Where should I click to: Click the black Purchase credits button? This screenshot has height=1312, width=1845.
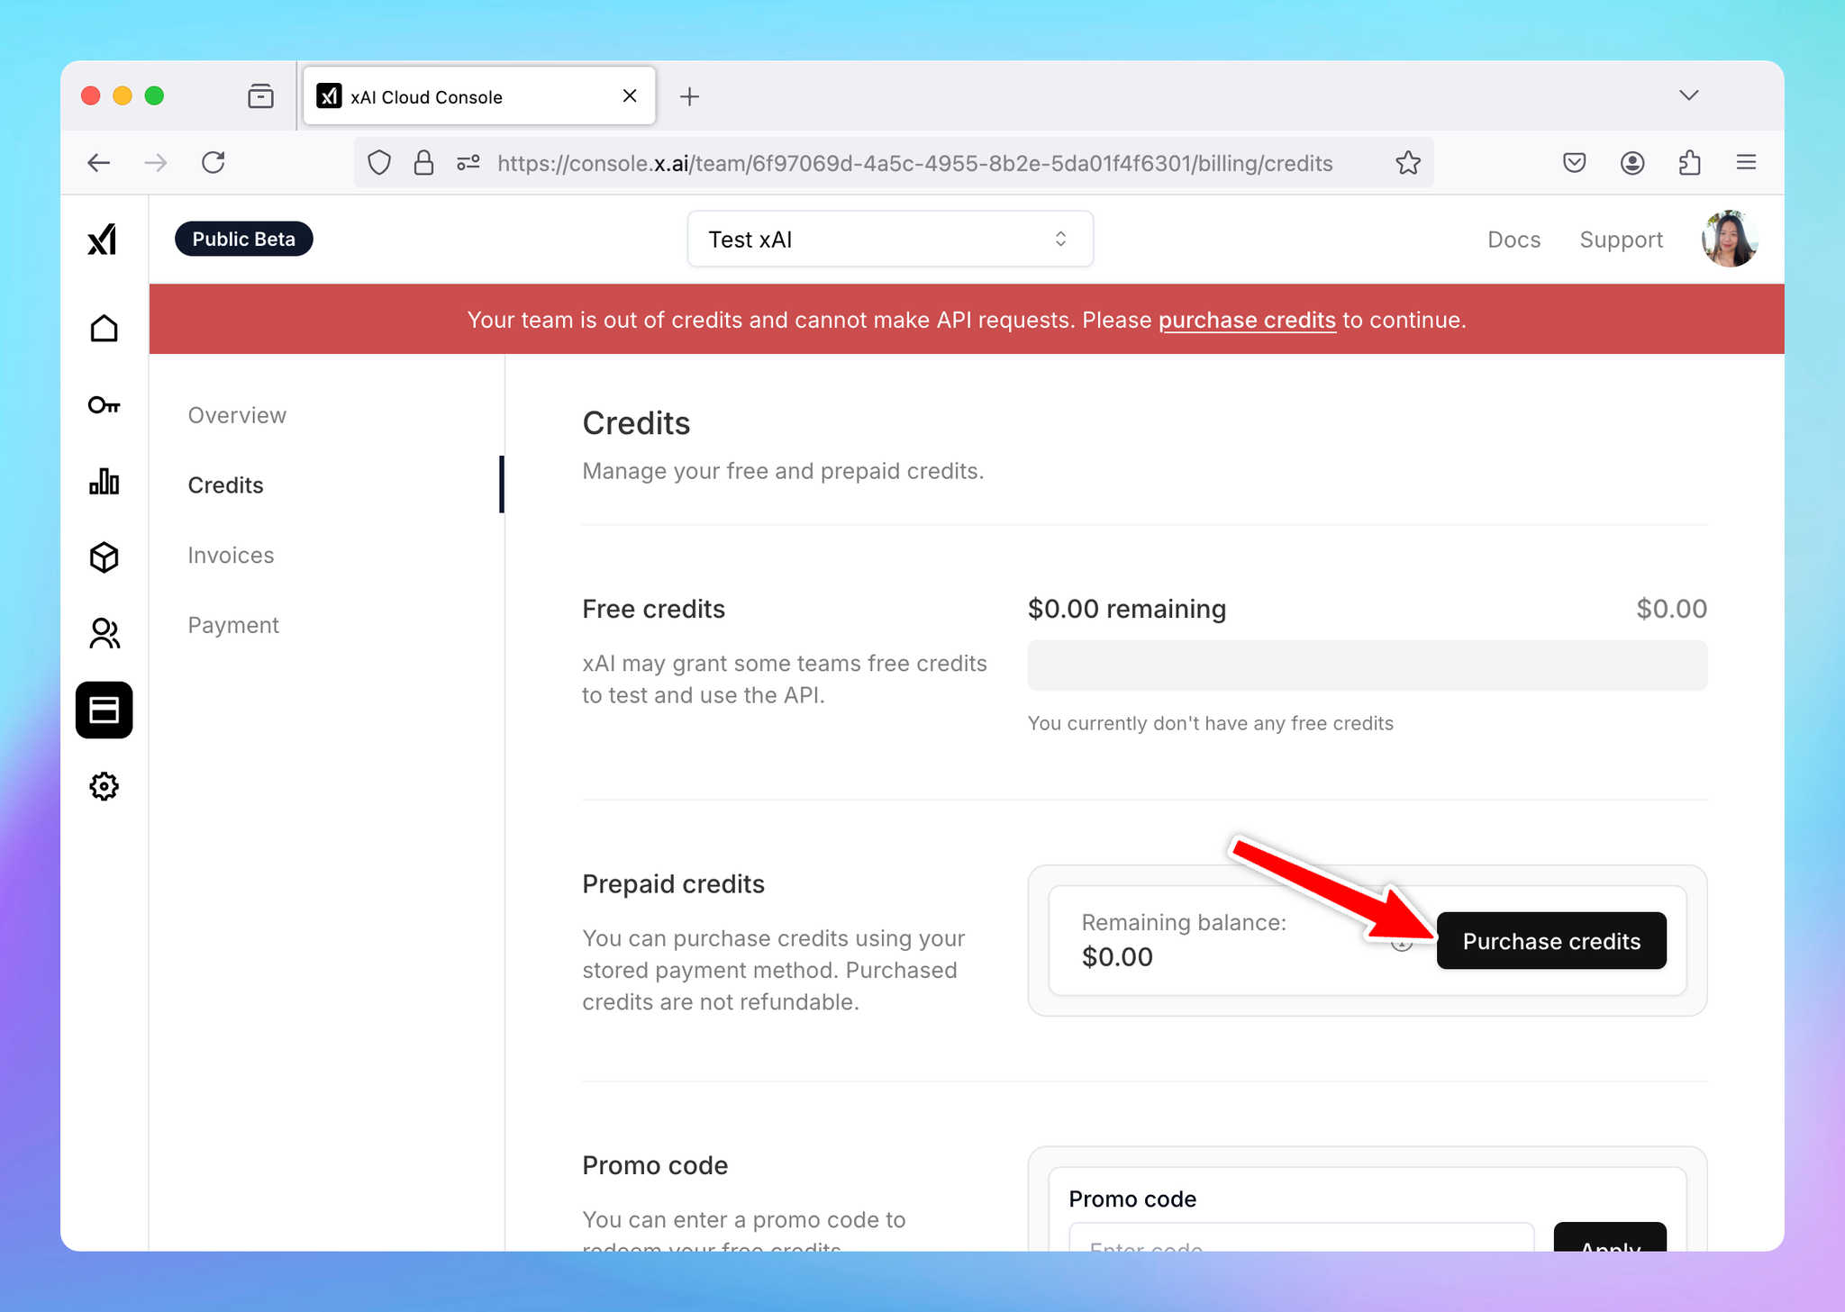(x=1551, y=941)
